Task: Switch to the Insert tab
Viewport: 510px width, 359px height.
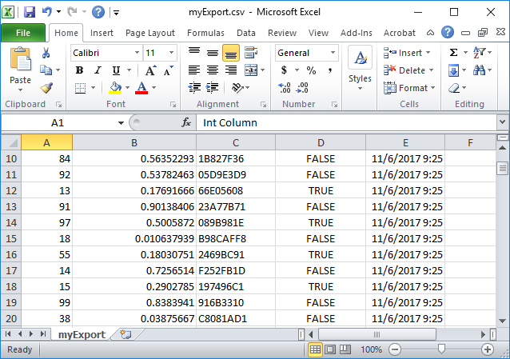Action: 102,33
